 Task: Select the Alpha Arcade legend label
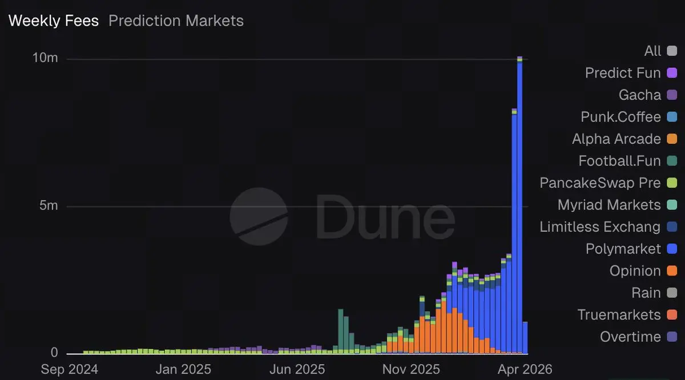(x=616, y=139)
